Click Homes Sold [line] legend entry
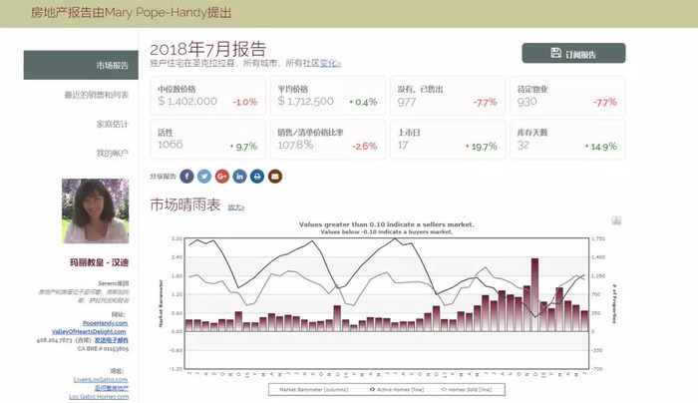Screen dimensions: 698x403 point(467,389)
